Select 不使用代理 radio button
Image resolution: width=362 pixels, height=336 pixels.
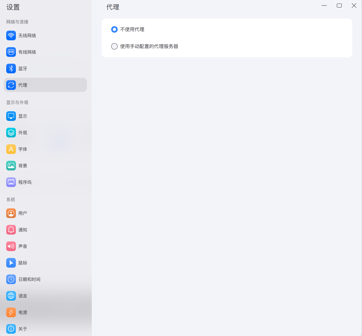point(114,30)
